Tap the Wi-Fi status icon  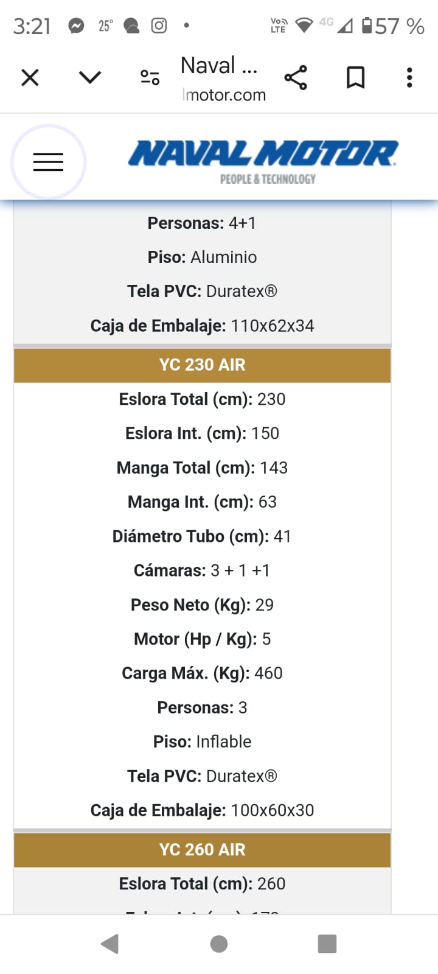coord(304,25)
